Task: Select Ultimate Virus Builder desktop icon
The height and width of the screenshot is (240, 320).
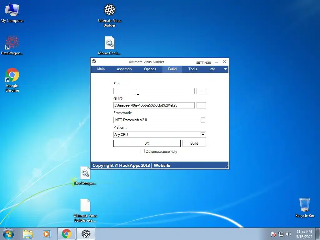Action: 110,15
